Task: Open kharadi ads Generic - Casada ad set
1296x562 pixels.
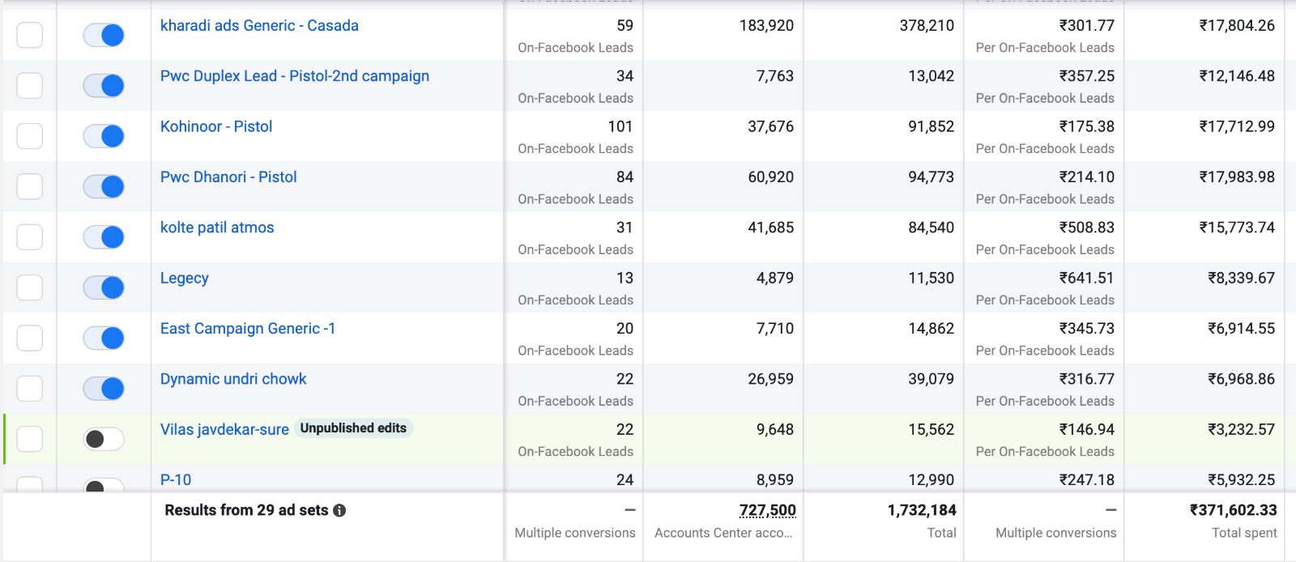Action: 259,25
